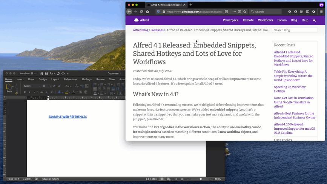
Task: Click the Firefox Search box
Action: [x=266, y=12]
